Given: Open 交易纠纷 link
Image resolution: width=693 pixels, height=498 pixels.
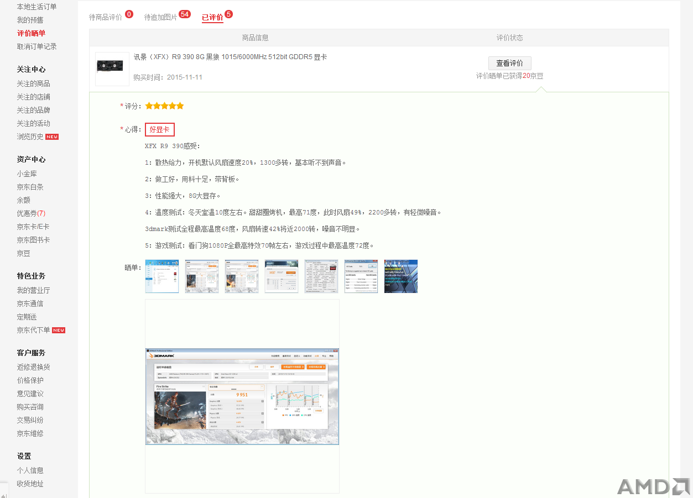Looking at the screenshot, I should point(30,420).
